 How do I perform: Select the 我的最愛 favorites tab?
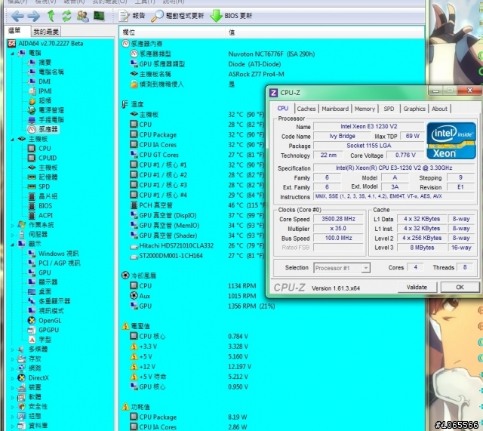46,32
